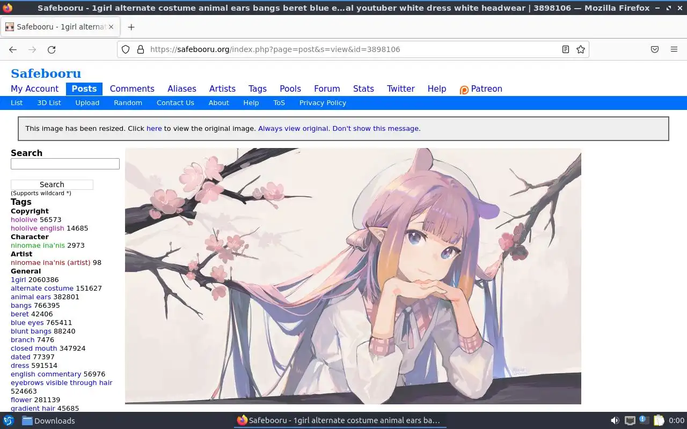687x429 pixels.
Task: Click the main post artwork image
Action: (x=353, y=276)
